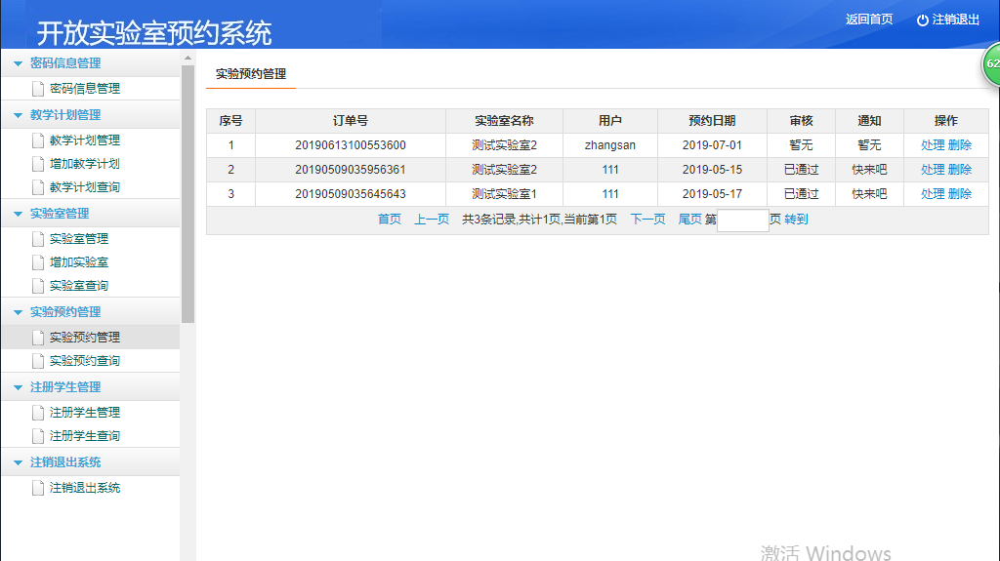Open 实验室管理 menu item

79,239
